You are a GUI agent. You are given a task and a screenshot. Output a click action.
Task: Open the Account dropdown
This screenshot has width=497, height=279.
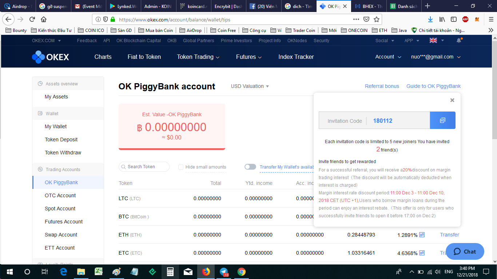(388, 57)
